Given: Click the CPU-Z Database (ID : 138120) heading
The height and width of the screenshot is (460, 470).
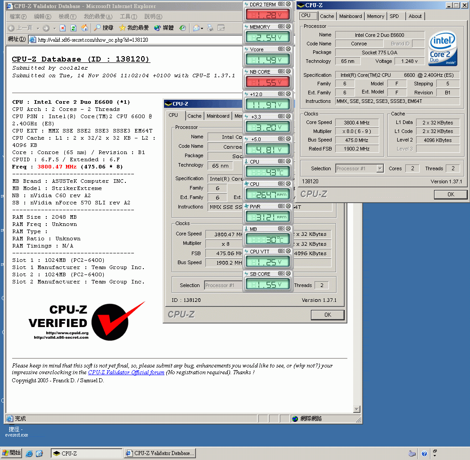Looking at the screenshot, I should point(81,59).
